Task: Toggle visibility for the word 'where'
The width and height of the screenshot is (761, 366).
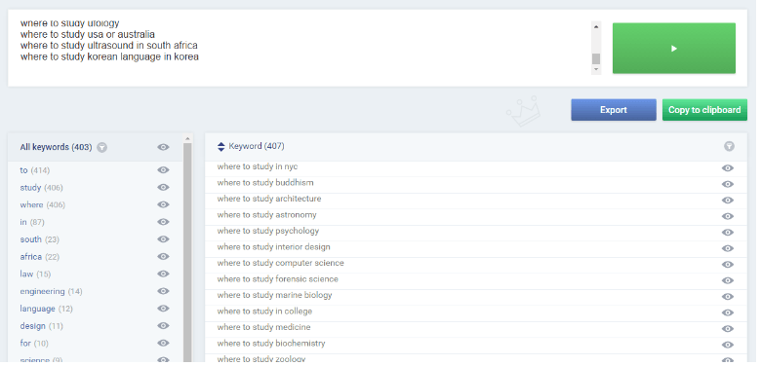Action: [x=163, y=204]
